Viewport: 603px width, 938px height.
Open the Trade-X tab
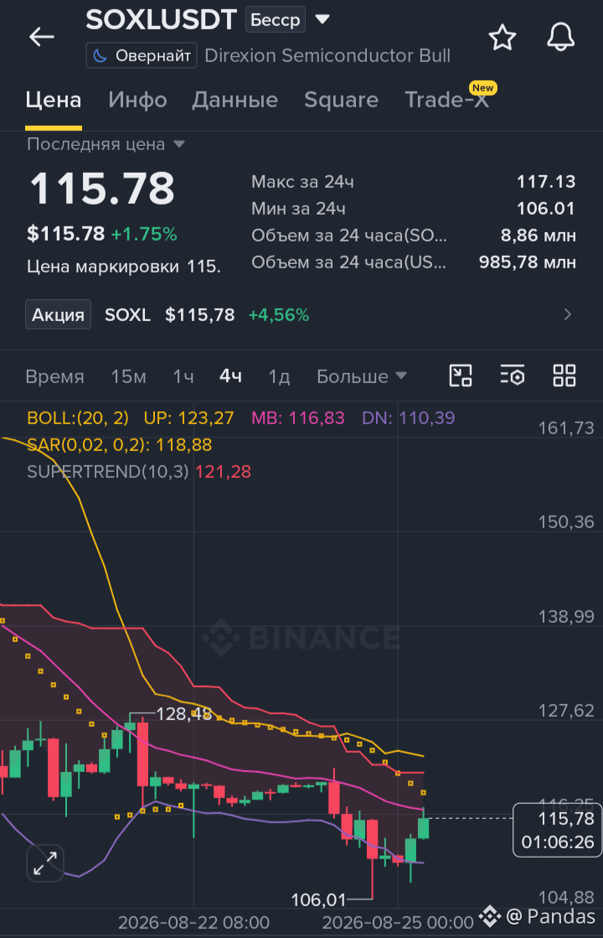[447, 100]
